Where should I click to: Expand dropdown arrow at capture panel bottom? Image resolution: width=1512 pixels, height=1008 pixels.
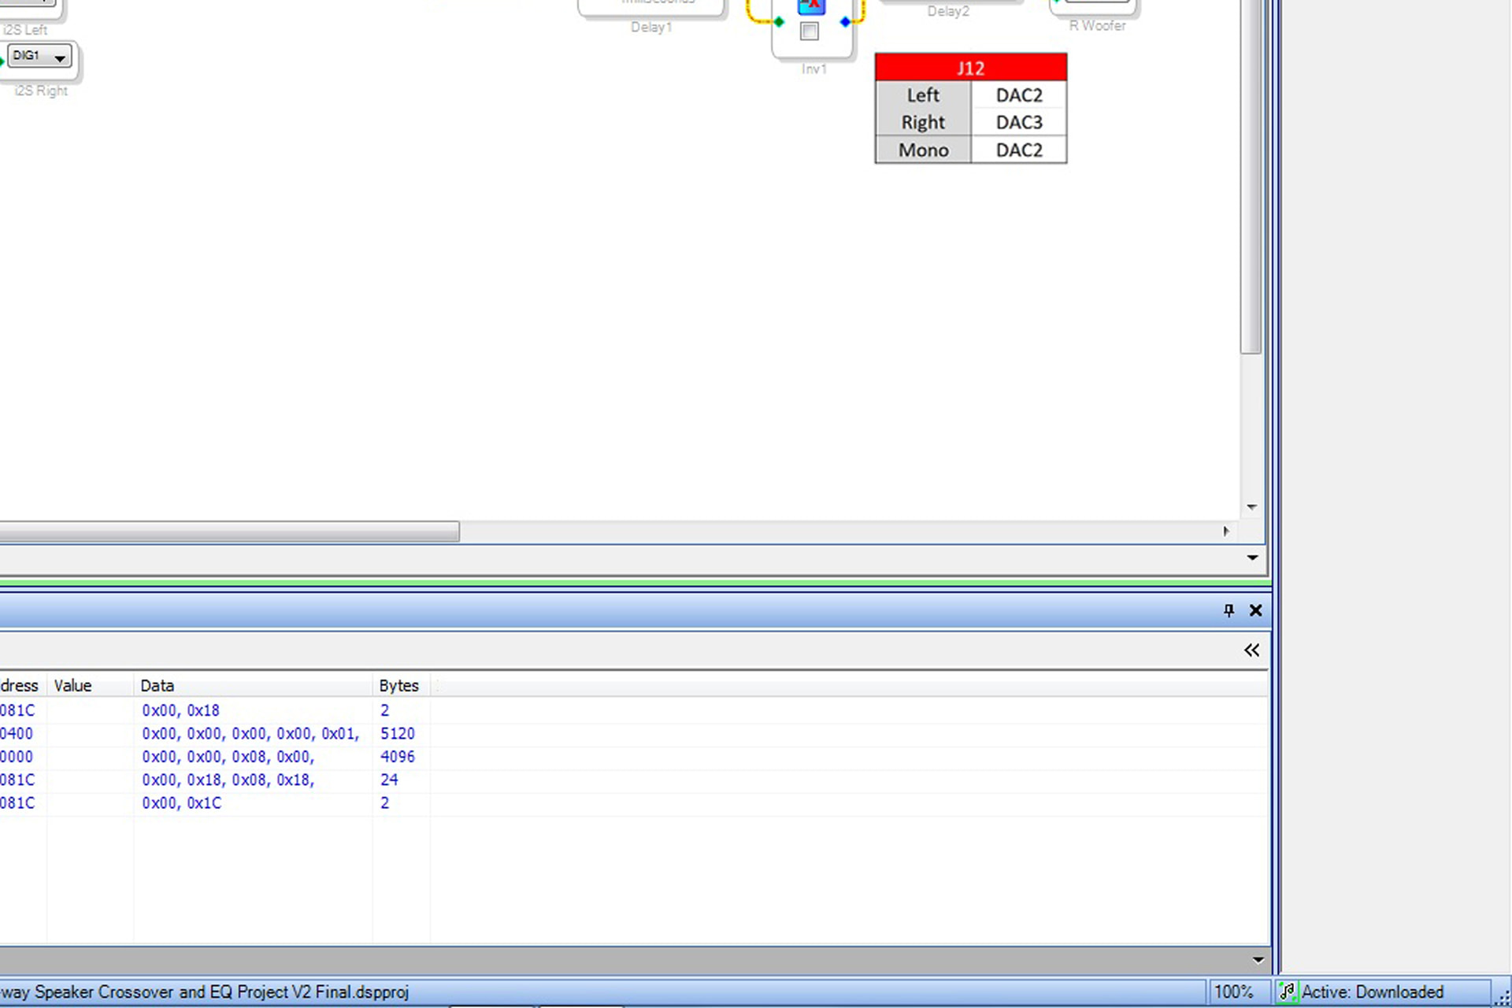[1258, 960]
